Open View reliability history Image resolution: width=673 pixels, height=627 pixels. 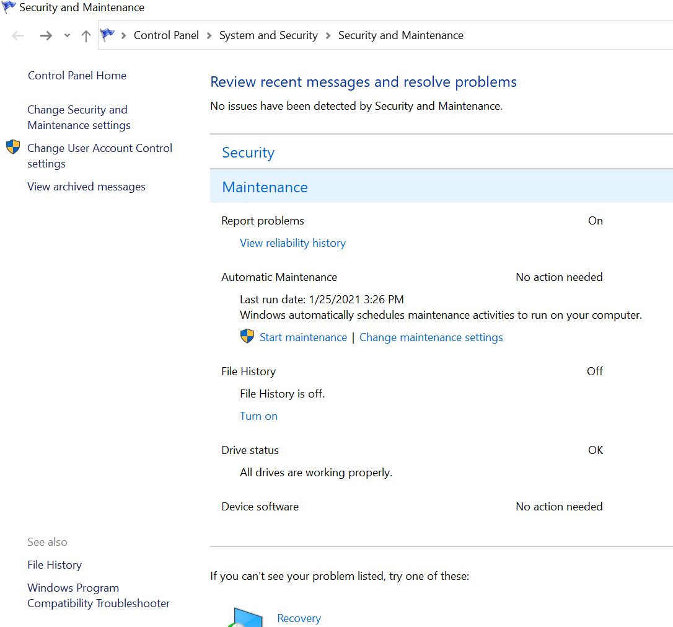[293, 242]
